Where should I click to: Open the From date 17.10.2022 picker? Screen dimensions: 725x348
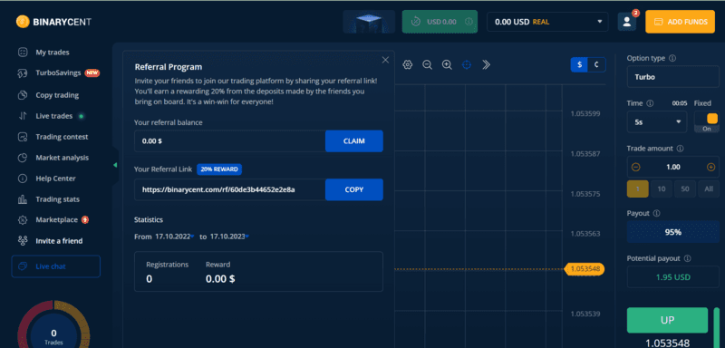coord(175,237)
